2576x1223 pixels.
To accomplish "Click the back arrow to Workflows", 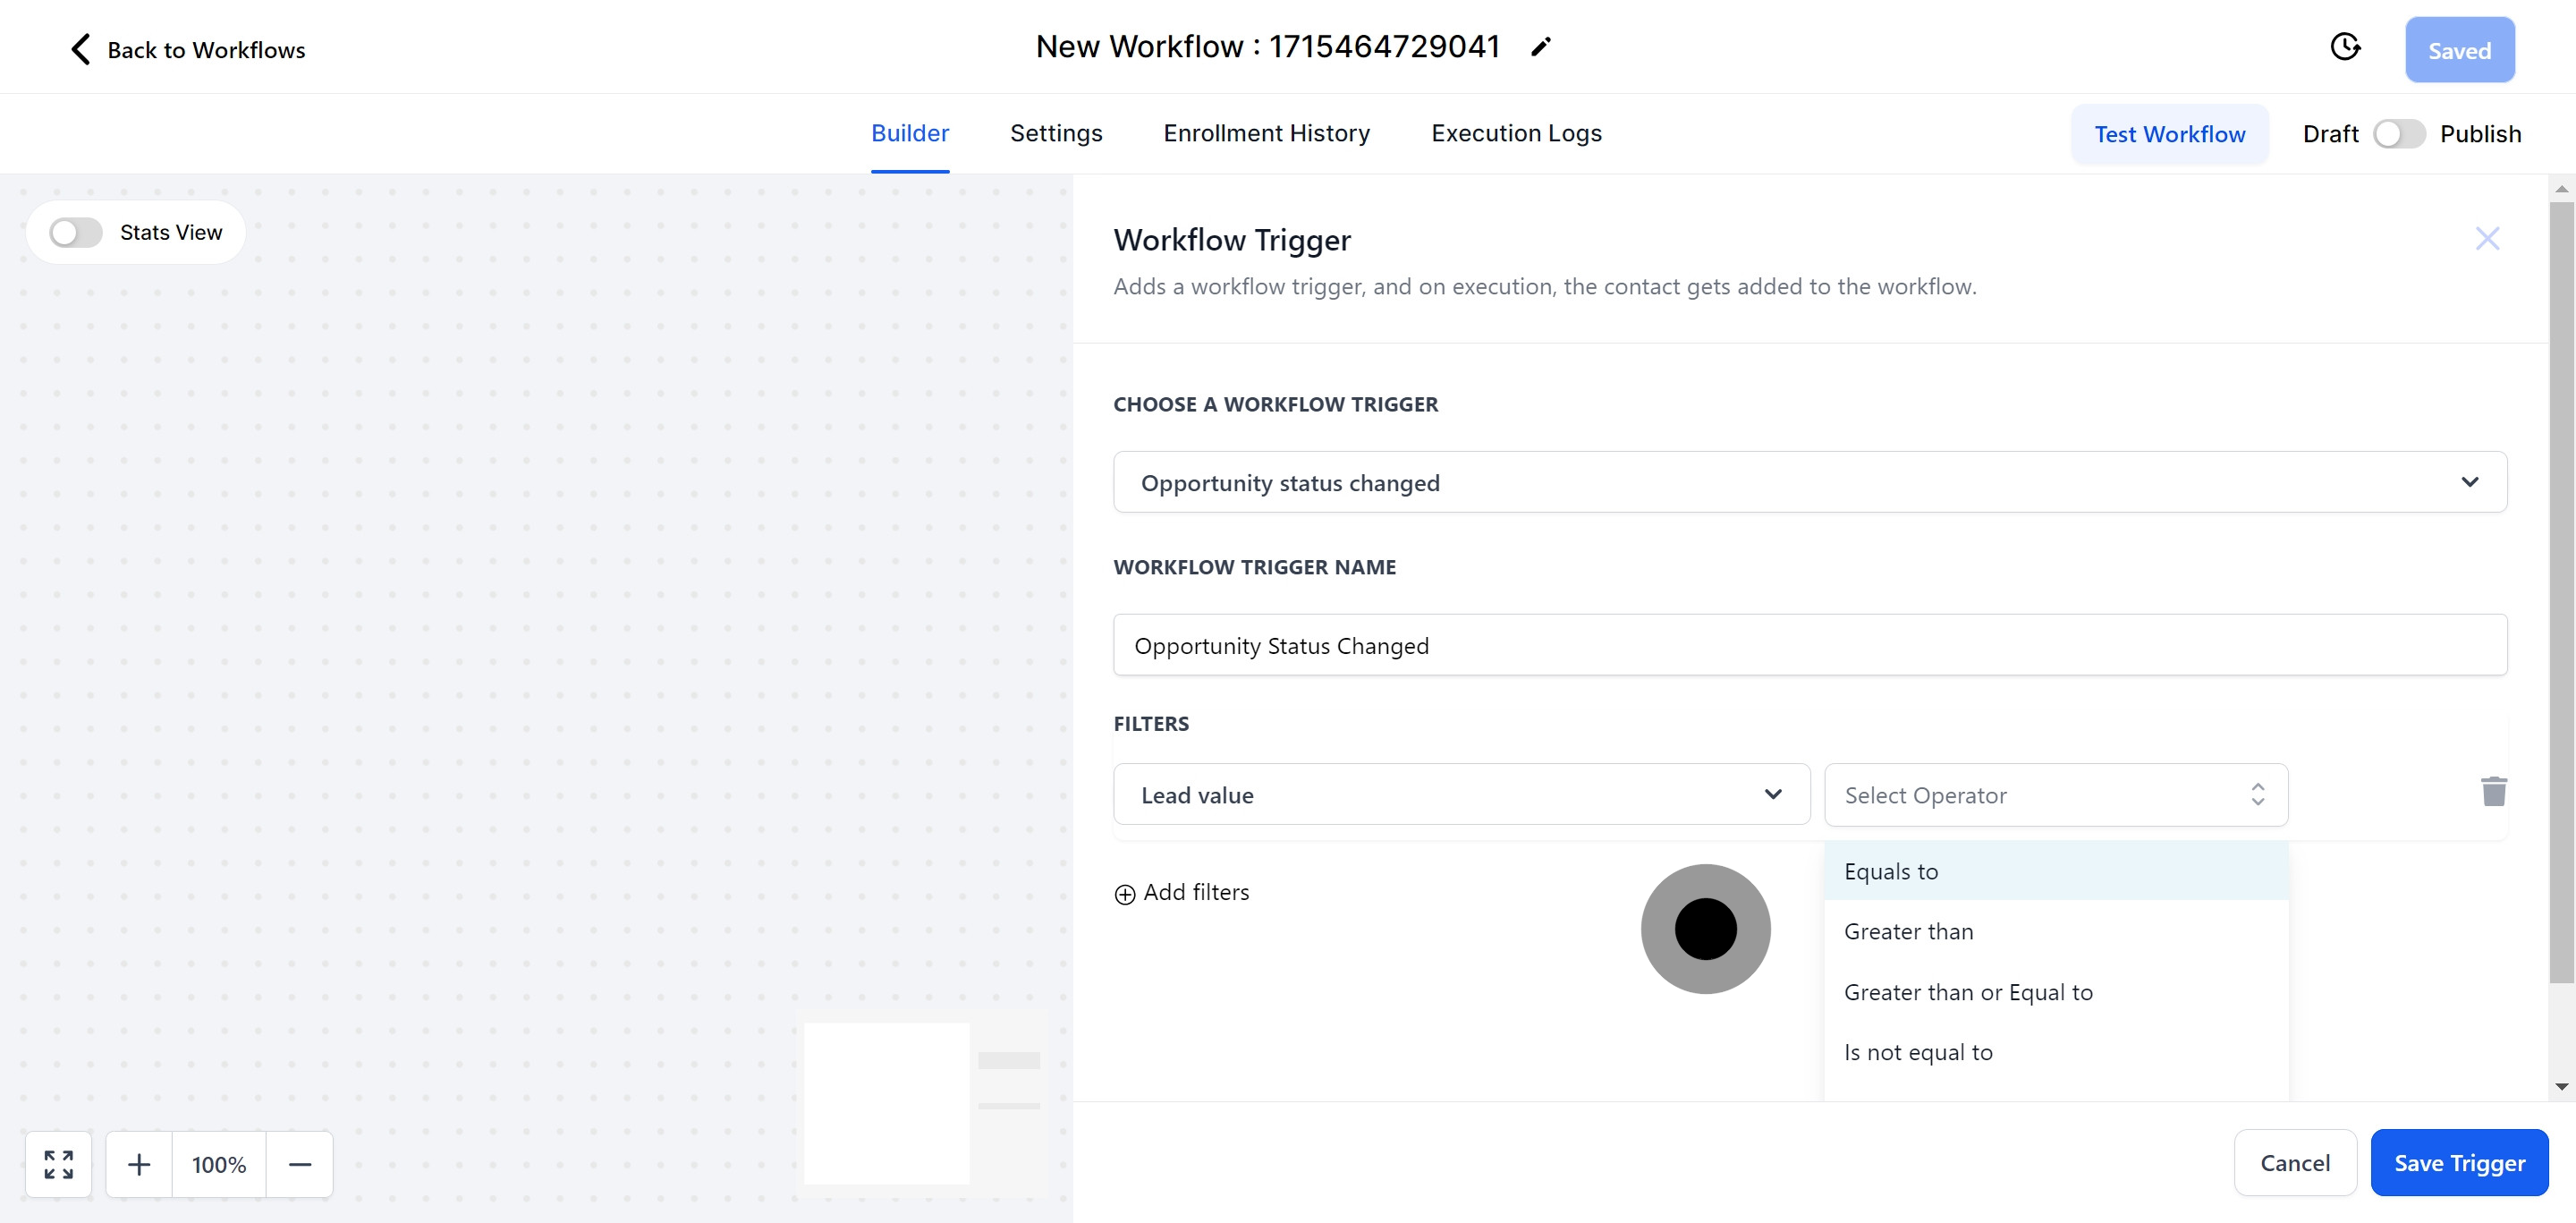I will (81, 49).
